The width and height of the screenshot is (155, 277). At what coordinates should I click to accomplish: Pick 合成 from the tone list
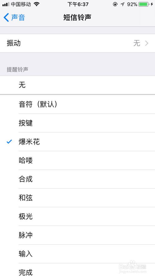point(77,179)
